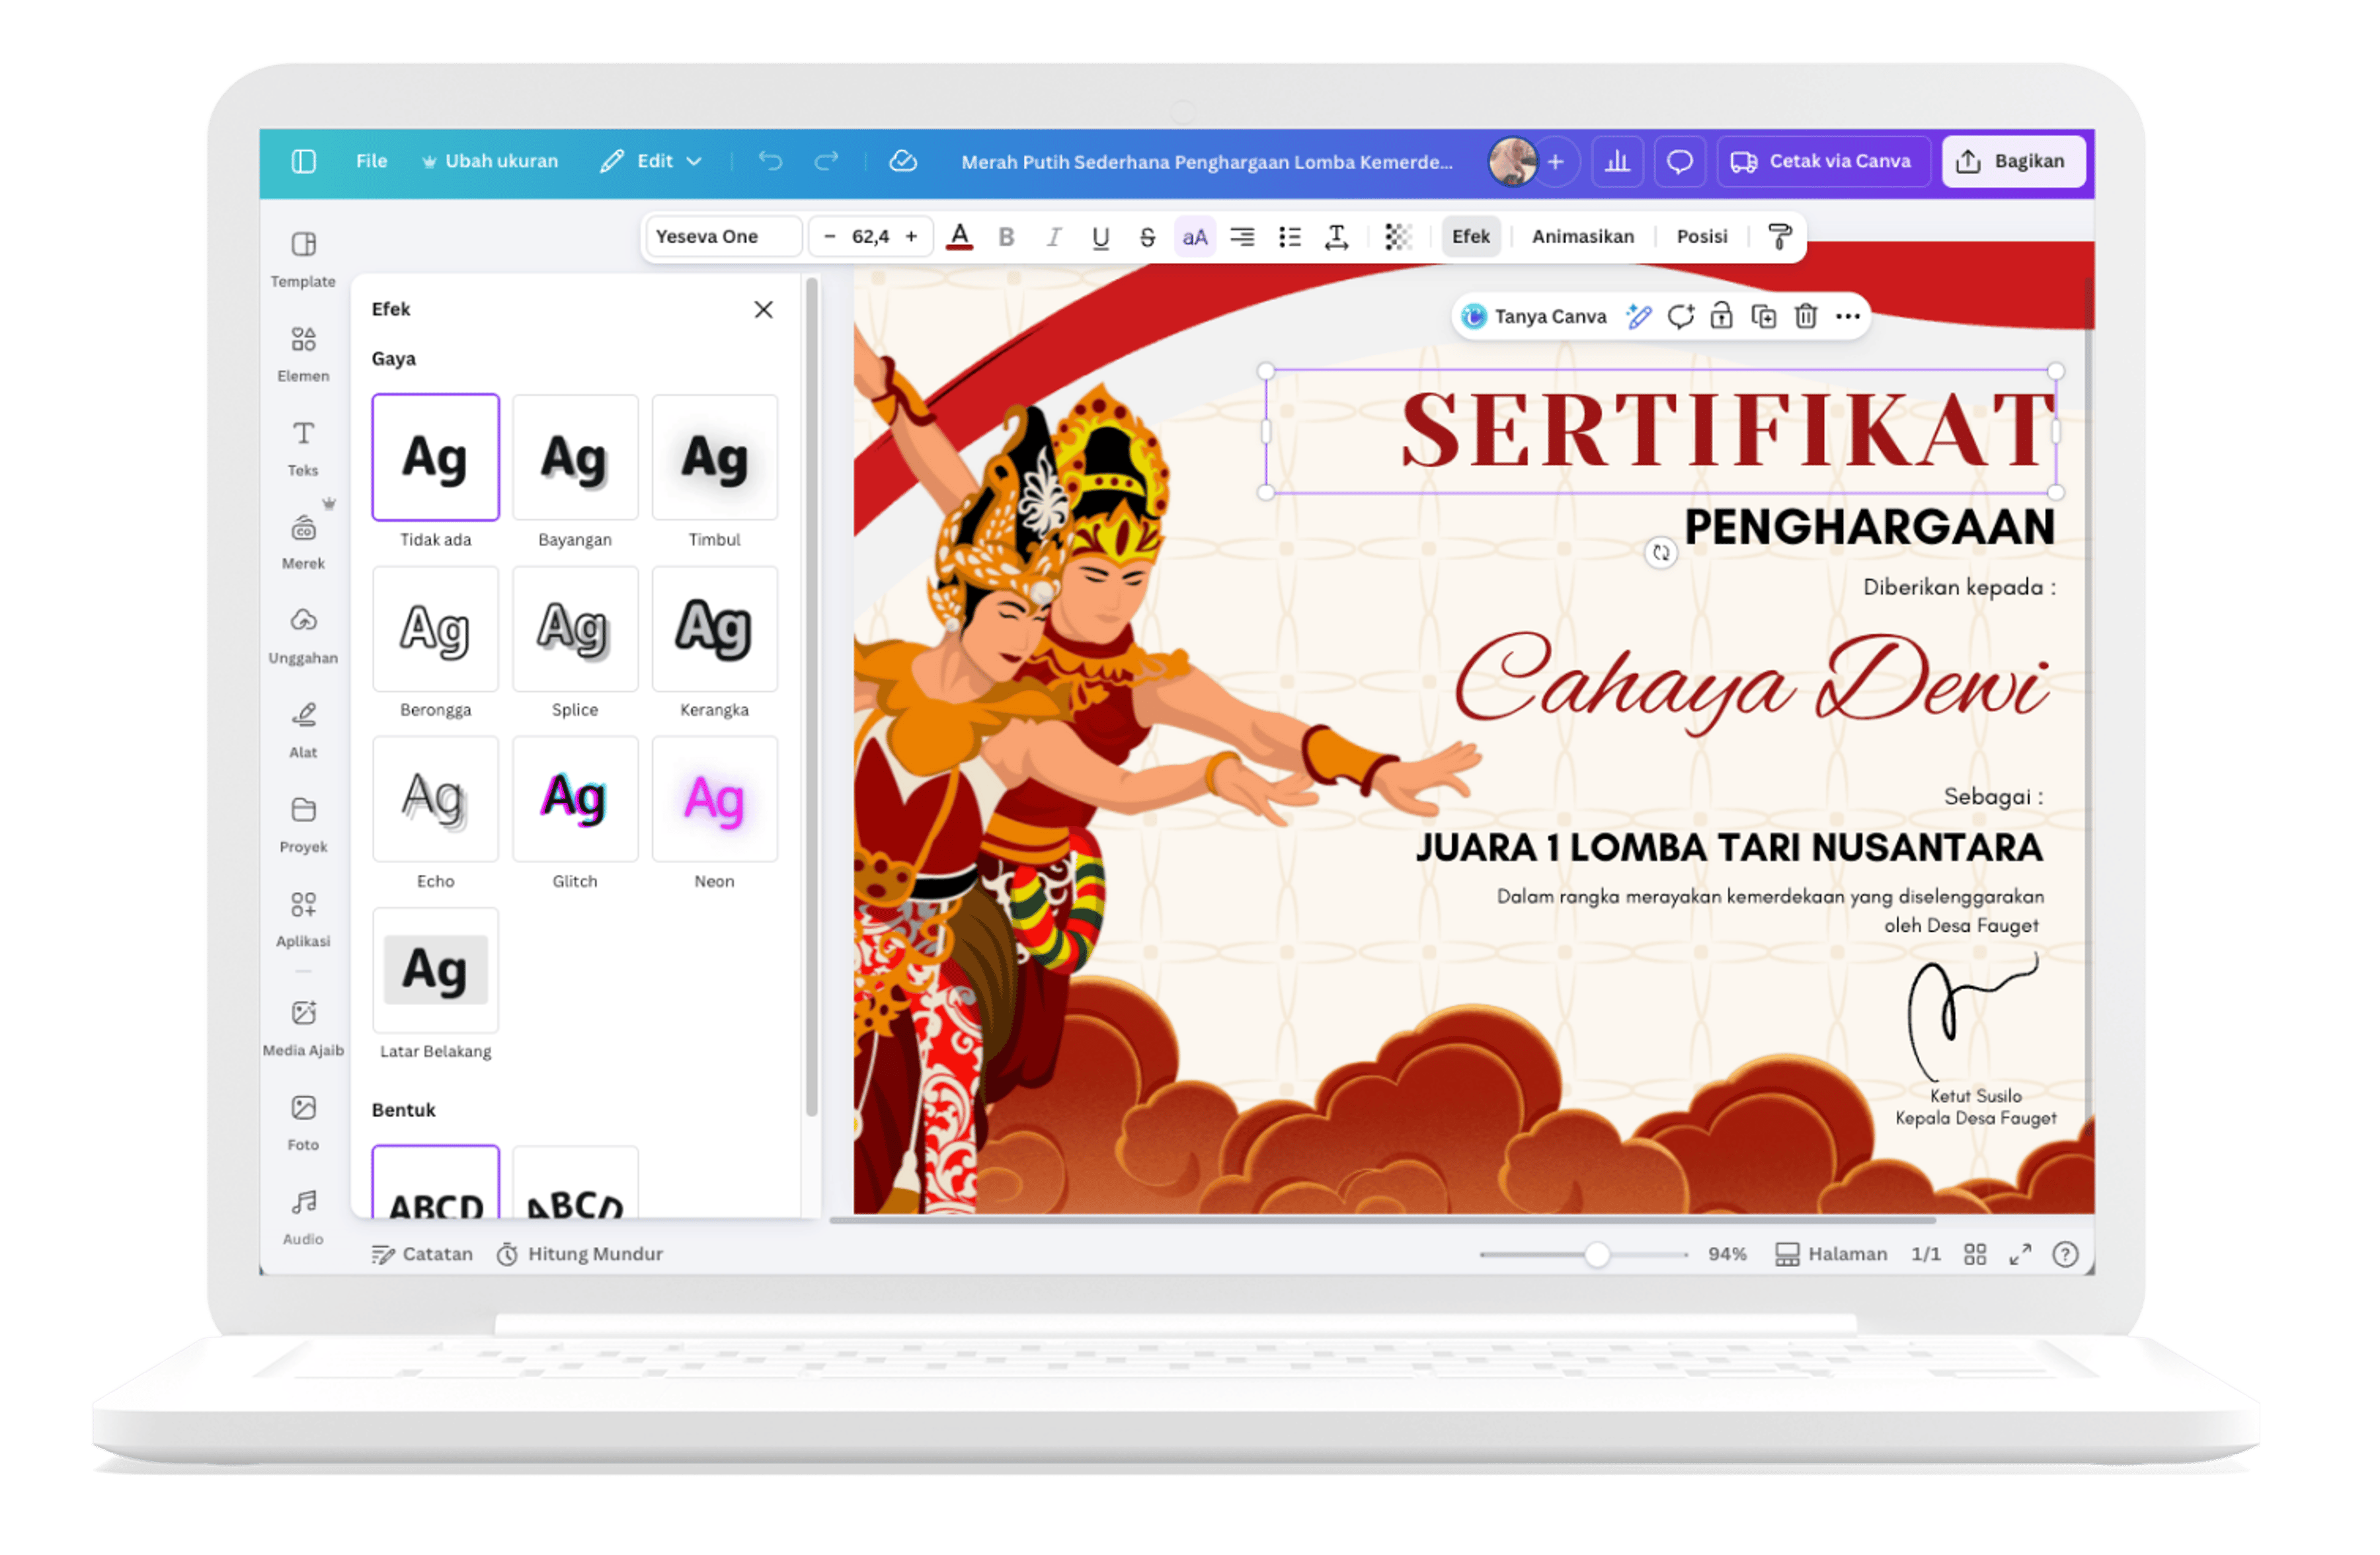Click the Bagikan share button
The height and width of the screenshot is (1555, 2380).
click(x=2013, y=161)
